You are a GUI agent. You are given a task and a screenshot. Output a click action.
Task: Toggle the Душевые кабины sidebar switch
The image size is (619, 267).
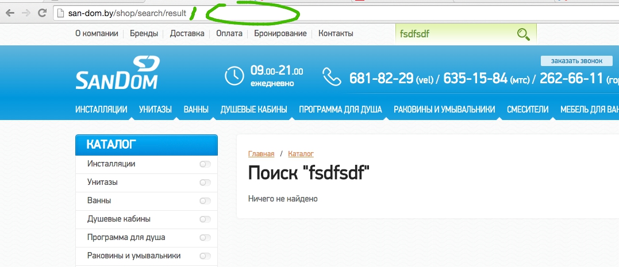click(205, 219)
